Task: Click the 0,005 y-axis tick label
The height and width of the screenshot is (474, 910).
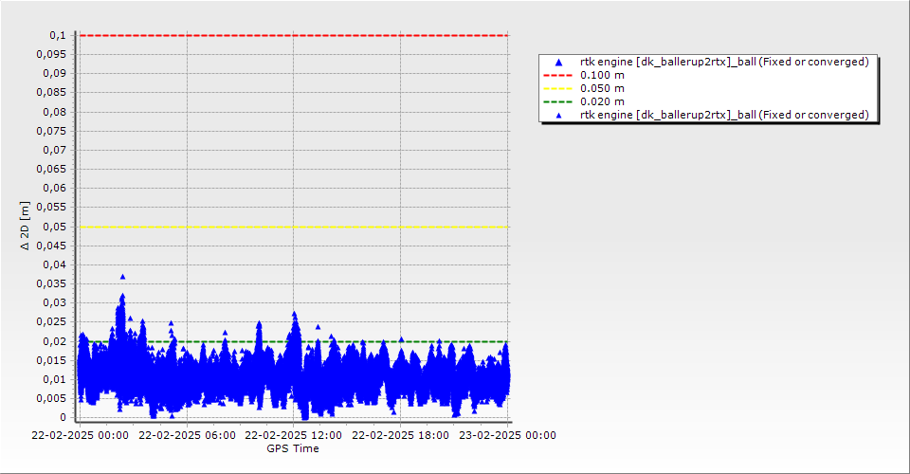Action: (51, 398)
